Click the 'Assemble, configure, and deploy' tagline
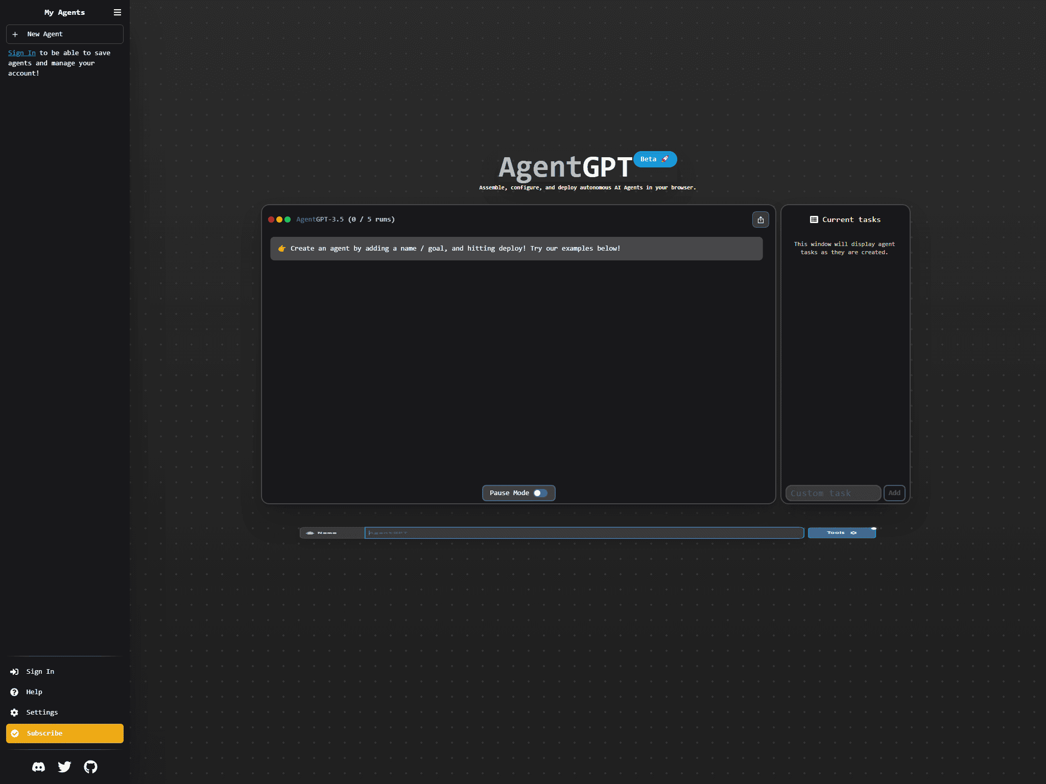 (x=587, y=188)
